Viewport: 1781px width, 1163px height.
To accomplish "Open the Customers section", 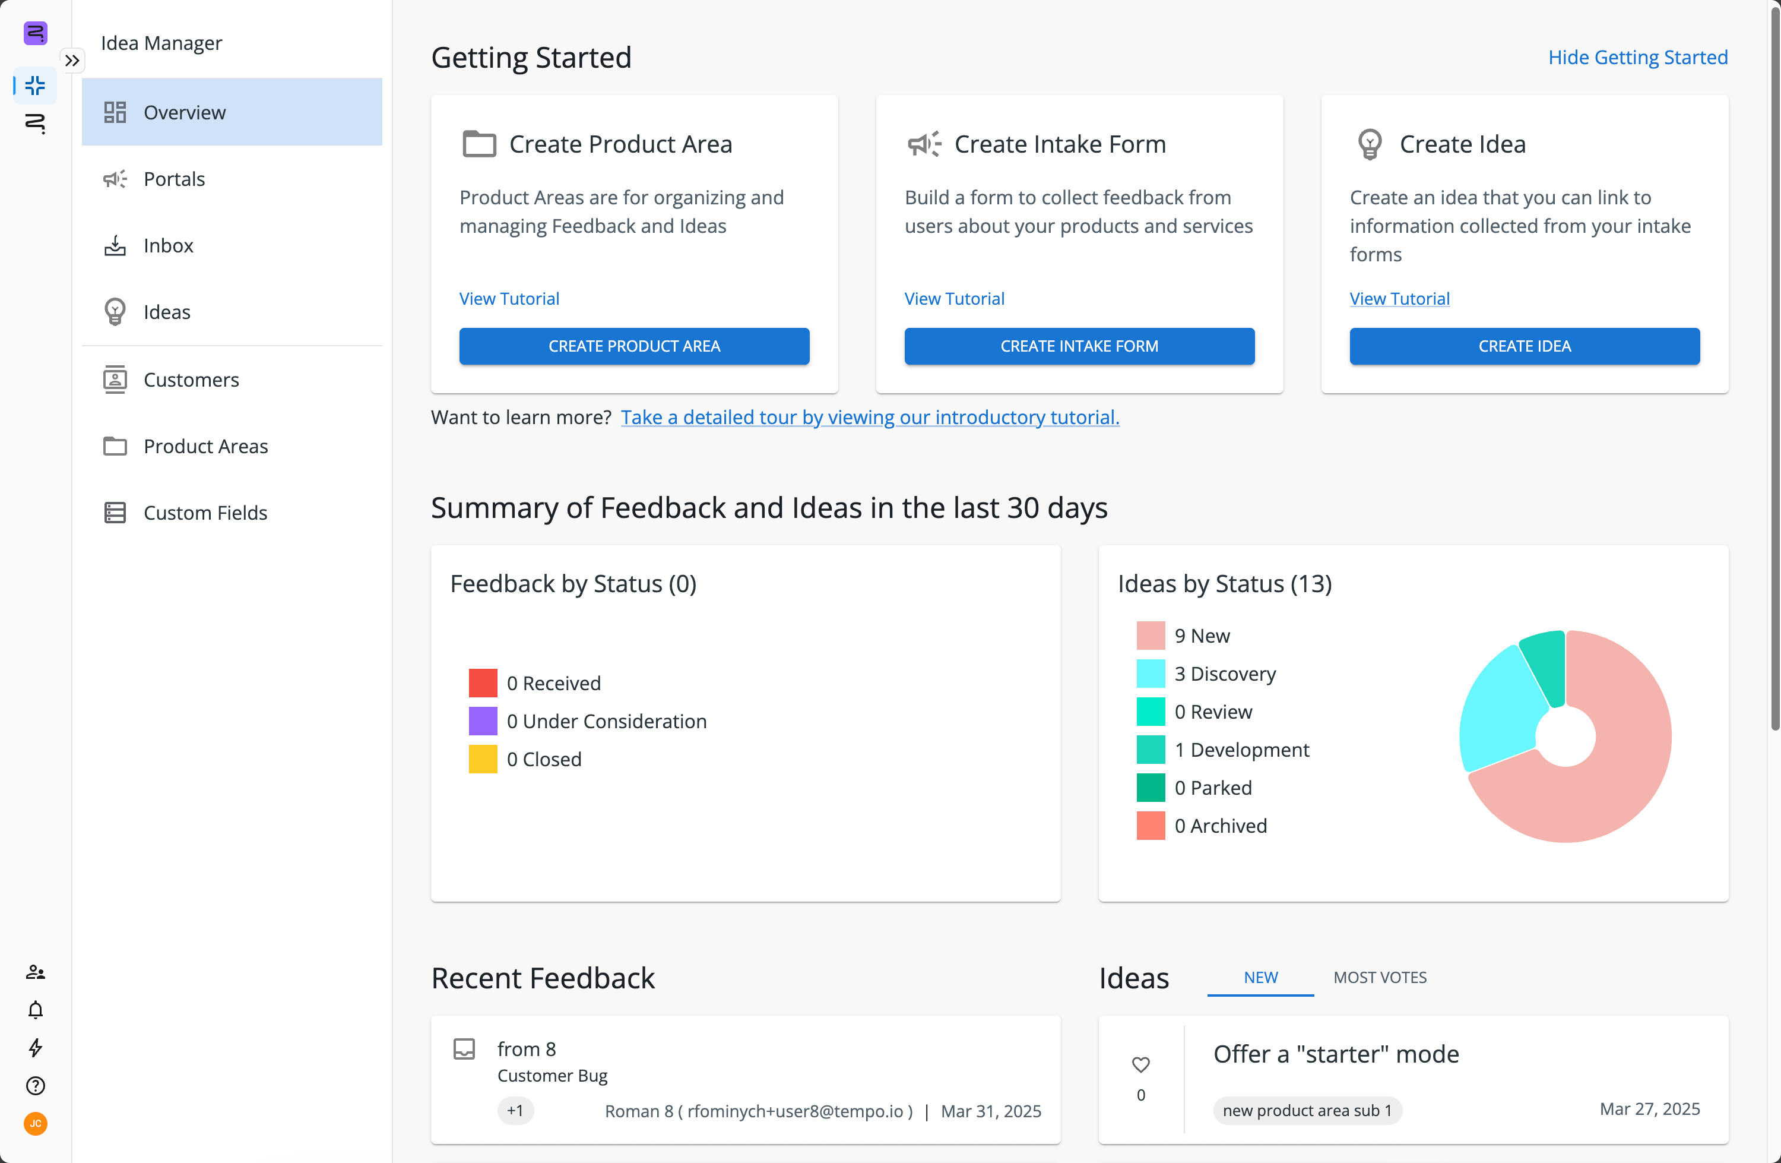I will point(191,380).
